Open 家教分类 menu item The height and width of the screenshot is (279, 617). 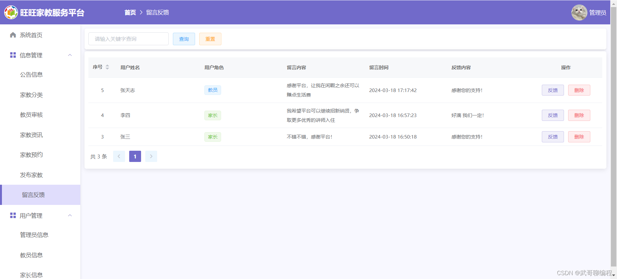[x=40, y=95]
